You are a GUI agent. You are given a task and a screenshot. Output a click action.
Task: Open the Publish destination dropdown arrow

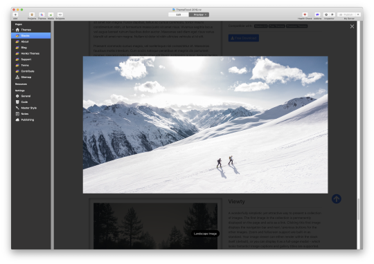tap(358, 15)
